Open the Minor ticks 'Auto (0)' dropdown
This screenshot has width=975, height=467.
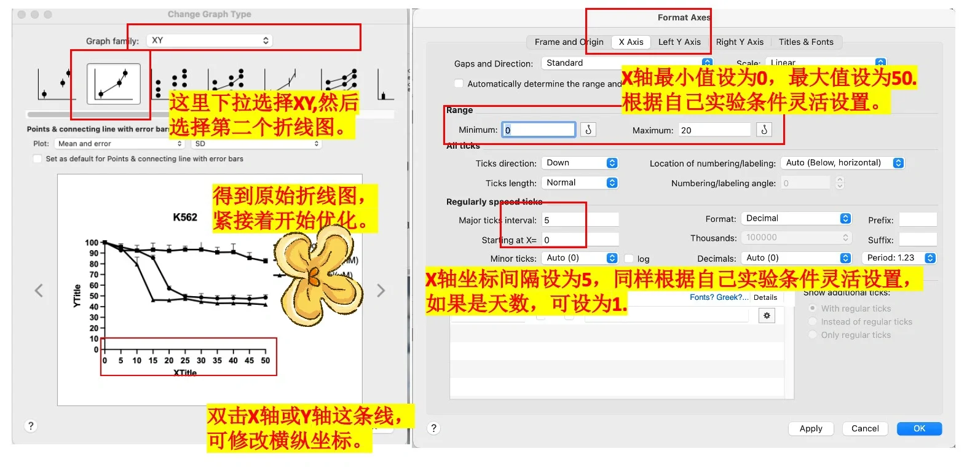point(579,258)
